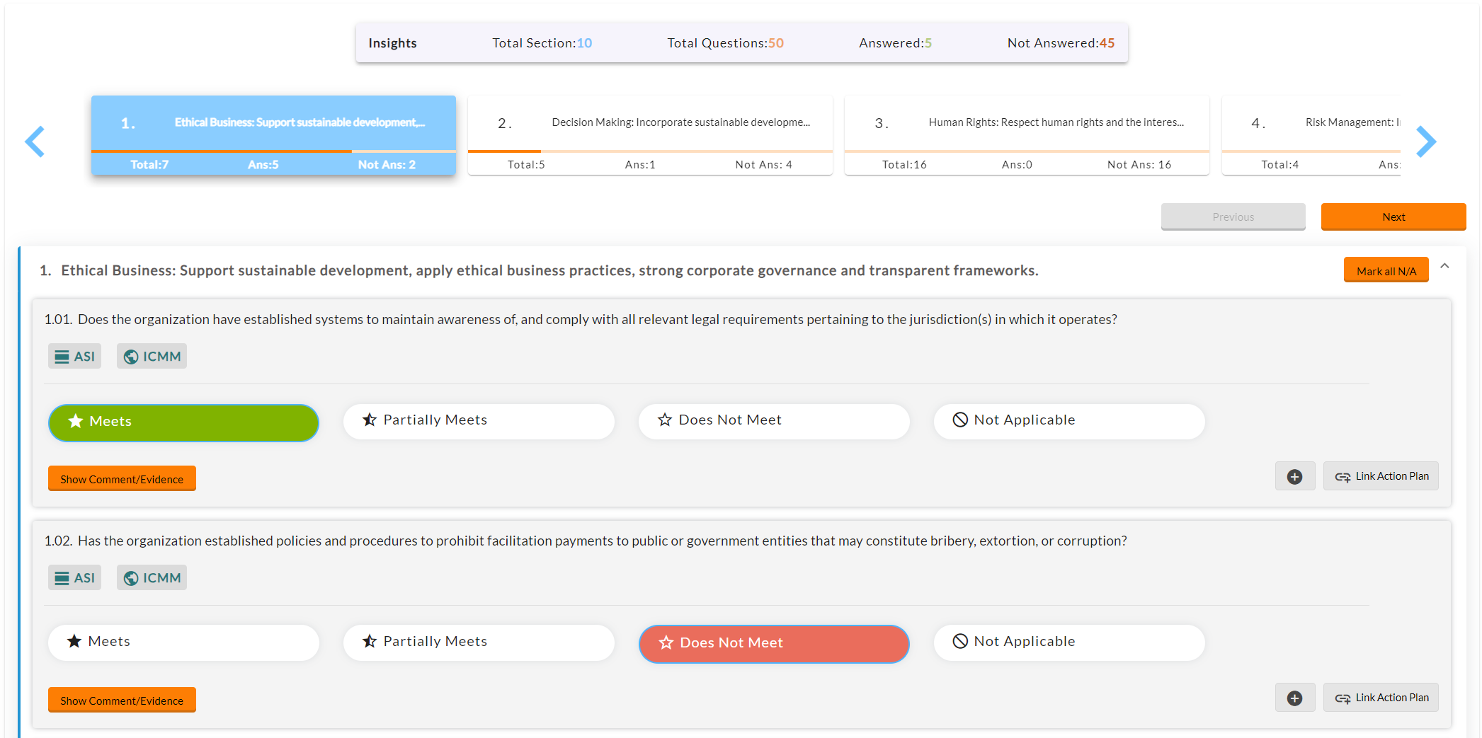This screenshot has height=738, width=1482.
Task: Select Partially Meets for question 1.01
Action: pos(479,421)
